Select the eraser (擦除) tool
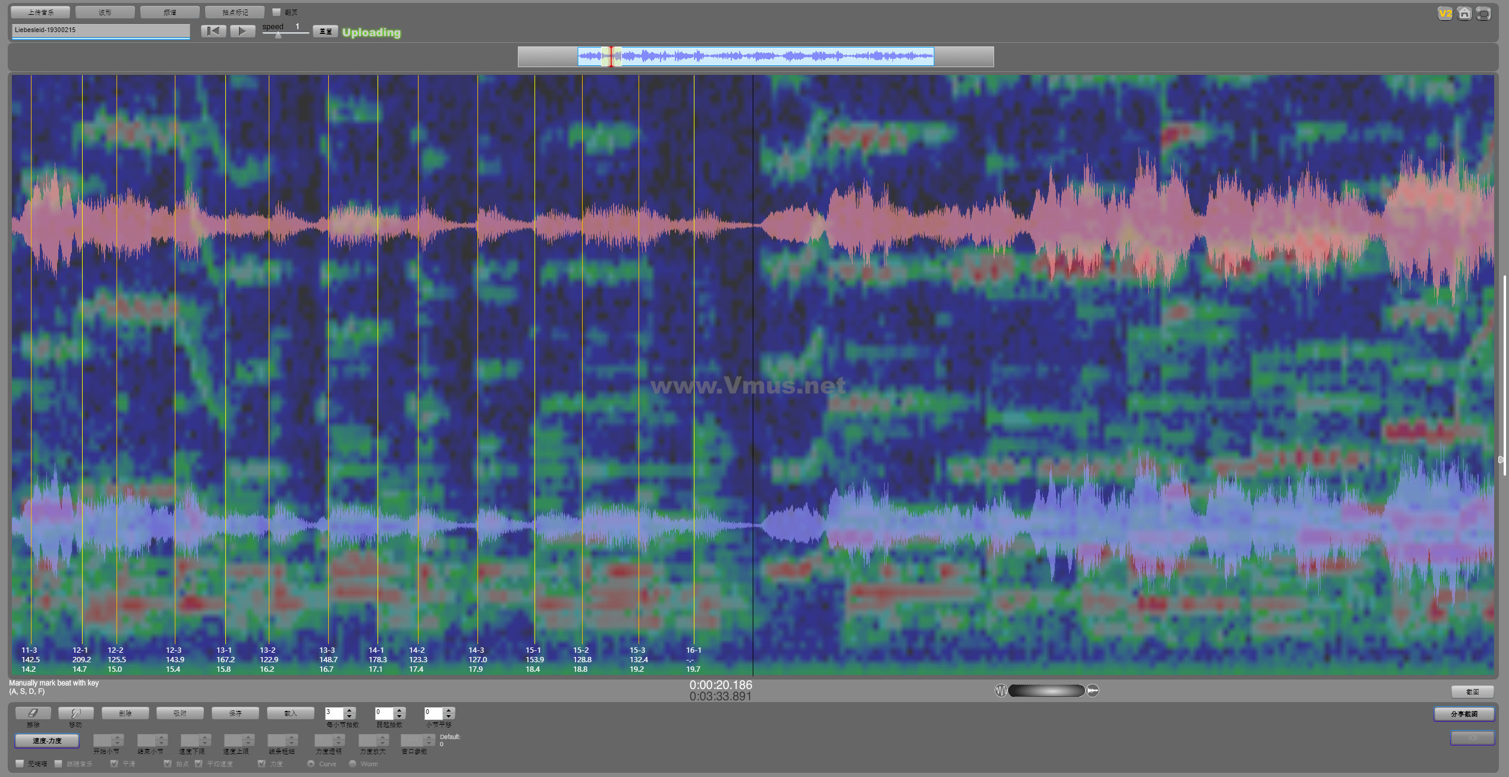 [x=33, y=713]
